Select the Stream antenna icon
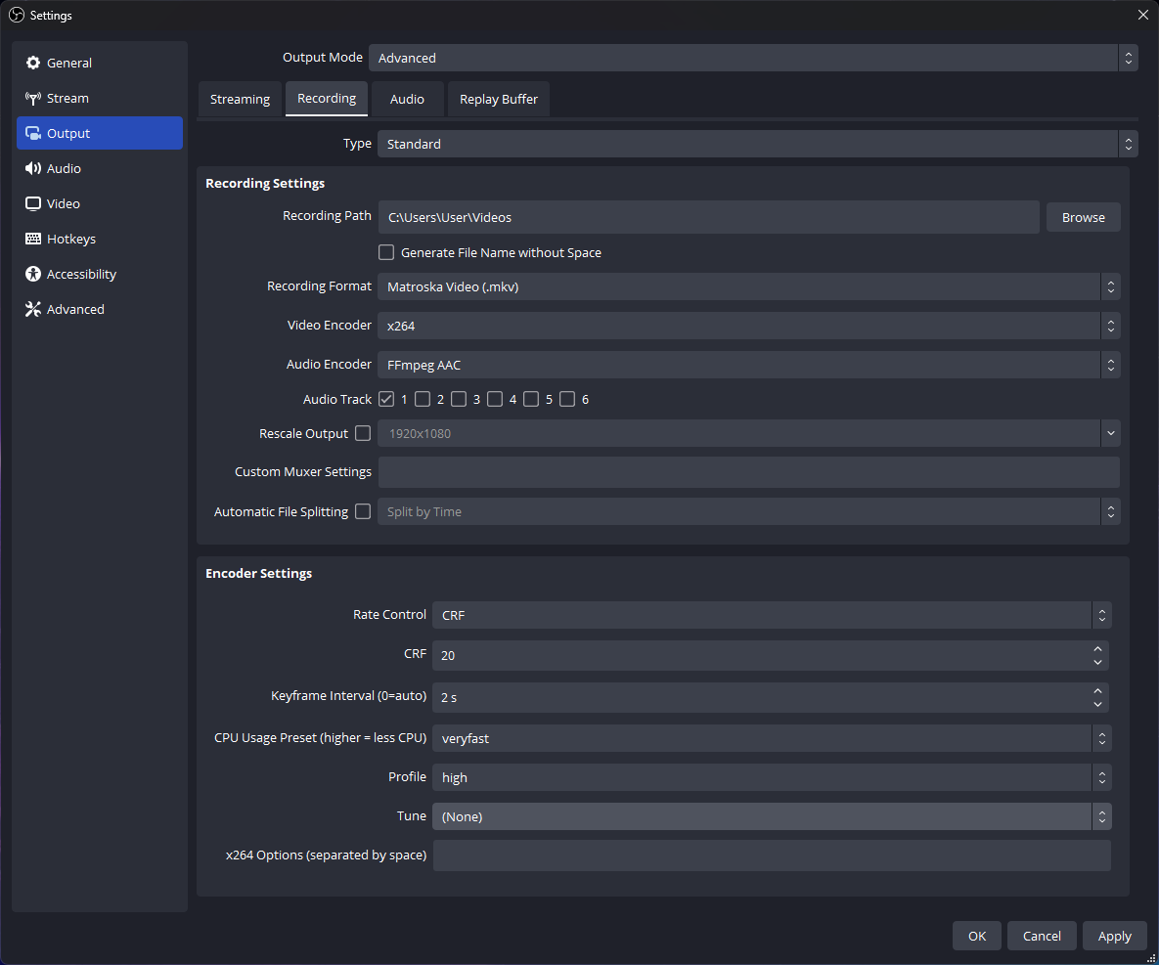This screenshot has height=965, width=1159. [33, 98]
